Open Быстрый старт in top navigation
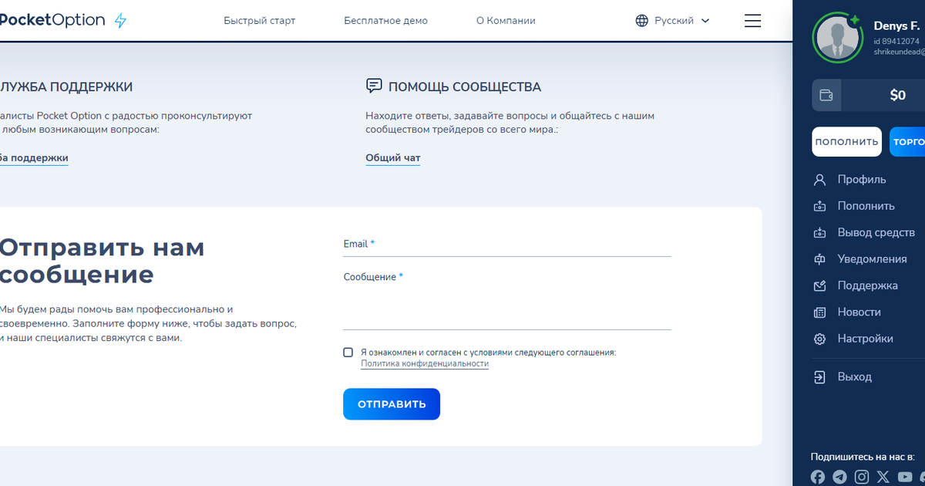 pyautogui.click(x=260, y=21)
